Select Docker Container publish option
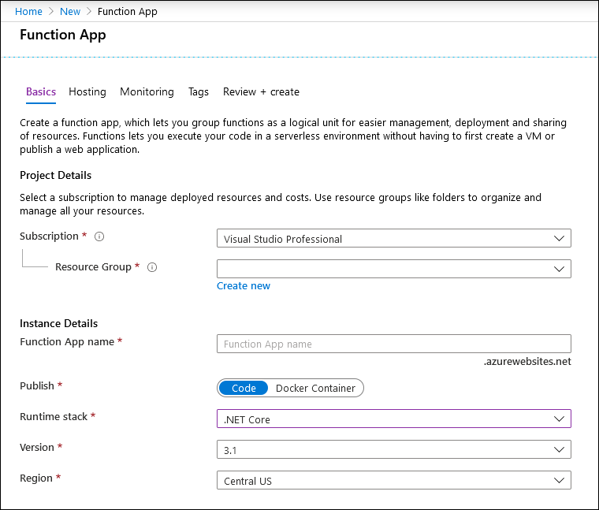The image size is (599, 510). tap(315, 388)
